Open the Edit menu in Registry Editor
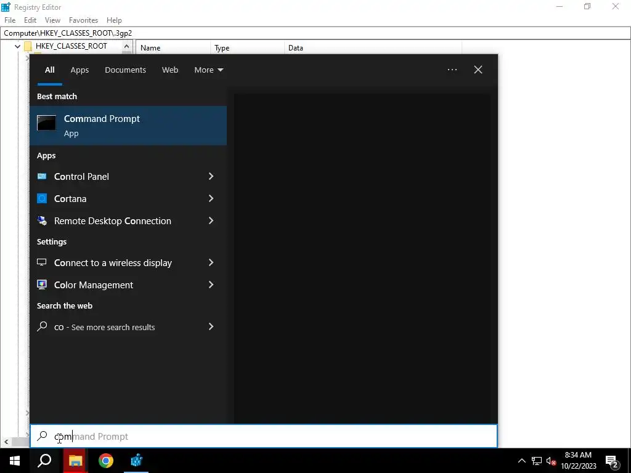The height and width of the screenshot is (473, 631). coord(30,20)
